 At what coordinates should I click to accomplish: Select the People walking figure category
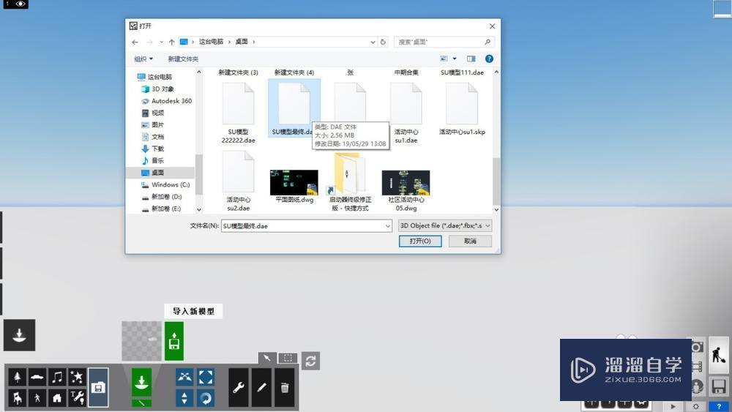(37, 397)
